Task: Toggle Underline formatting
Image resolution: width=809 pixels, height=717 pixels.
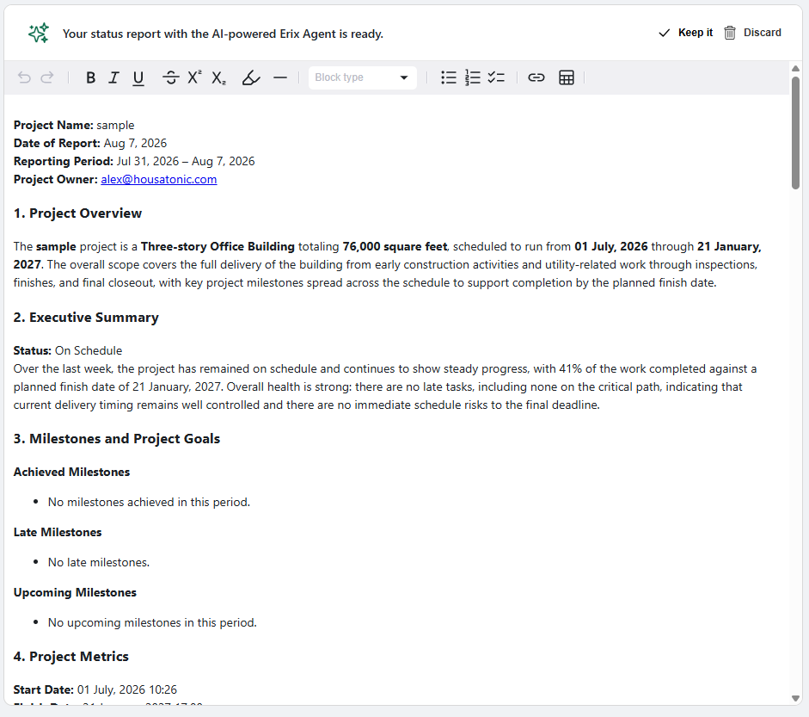Action: tap(138, 78)
